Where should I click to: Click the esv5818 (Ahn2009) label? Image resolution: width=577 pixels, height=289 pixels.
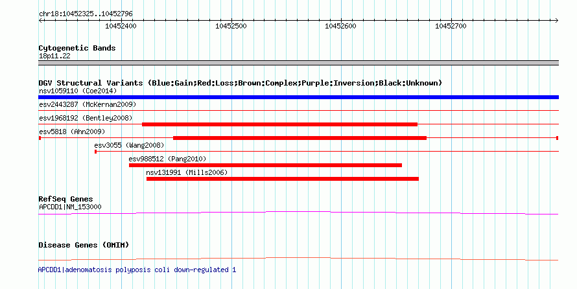[x=72, y=132]
